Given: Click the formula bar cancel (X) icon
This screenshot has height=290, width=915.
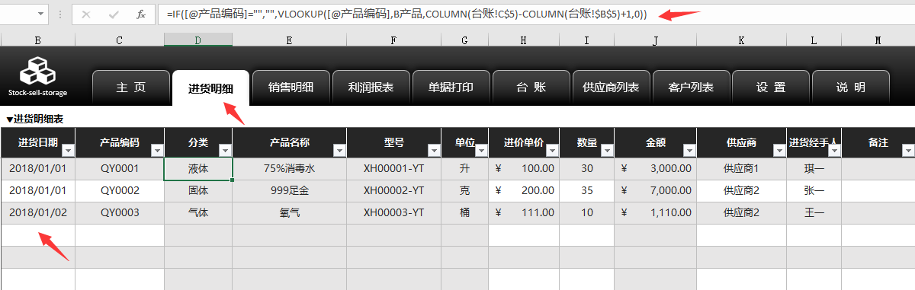Looking at the screenshot, I should click(85, 14).
